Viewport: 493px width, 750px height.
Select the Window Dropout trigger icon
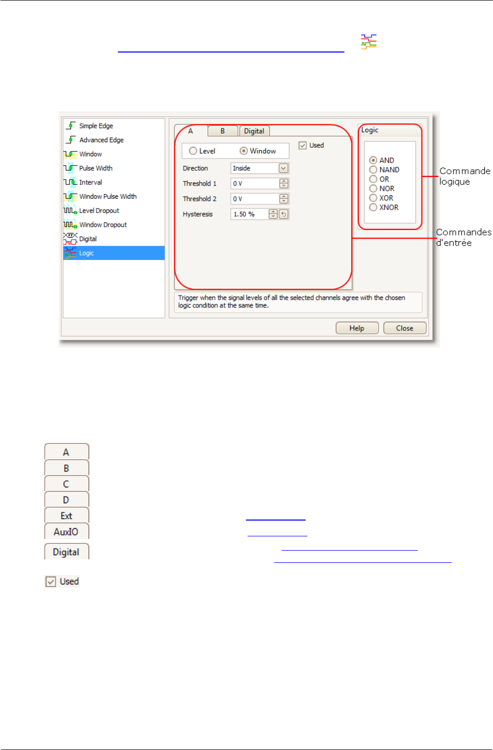tap(70, 225)
